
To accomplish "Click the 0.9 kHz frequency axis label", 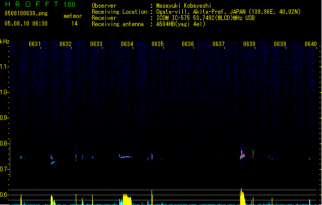I will pyautogui.click(x=5, y=118).
